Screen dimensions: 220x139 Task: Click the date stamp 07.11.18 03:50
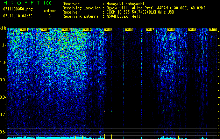click(18, 16)
